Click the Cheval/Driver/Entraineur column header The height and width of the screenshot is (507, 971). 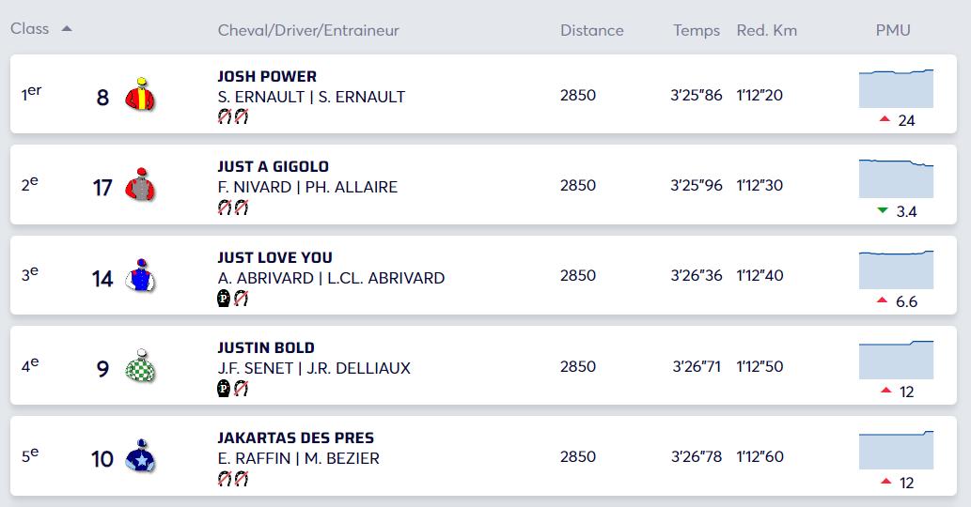click(x=308, y=30)
